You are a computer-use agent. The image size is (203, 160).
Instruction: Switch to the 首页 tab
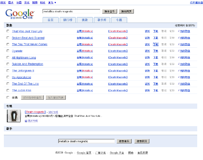point(51,20)
